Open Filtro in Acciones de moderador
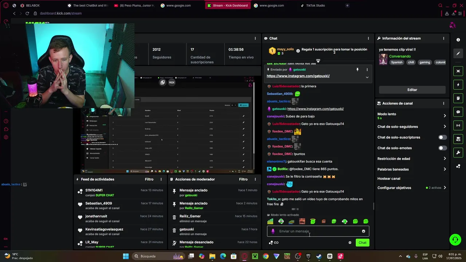Viewport: 466px width, 262px height. tap(243, 179)
